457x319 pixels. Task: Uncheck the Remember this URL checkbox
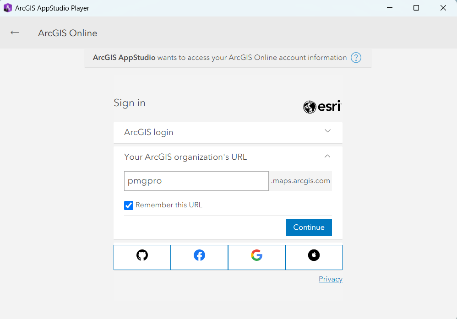(x=129, y=205)
